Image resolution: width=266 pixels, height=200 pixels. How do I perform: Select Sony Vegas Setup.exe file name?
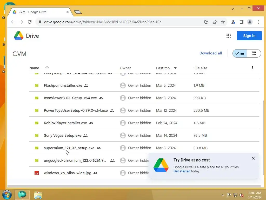[x=63, y=135]
